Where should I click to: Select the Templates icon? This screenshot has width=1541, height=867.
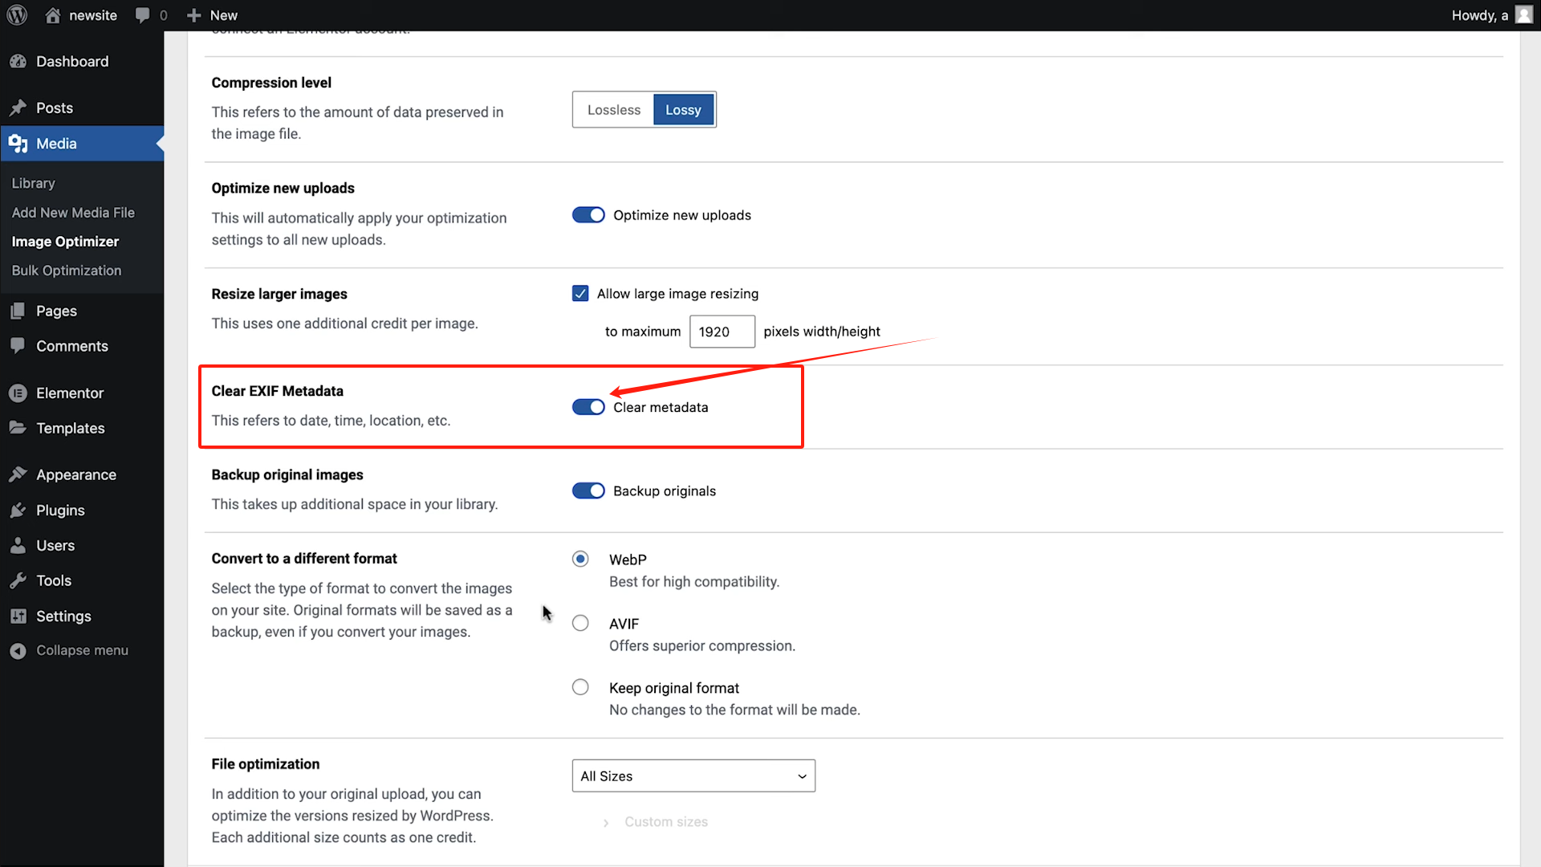(x=19, y=428)
